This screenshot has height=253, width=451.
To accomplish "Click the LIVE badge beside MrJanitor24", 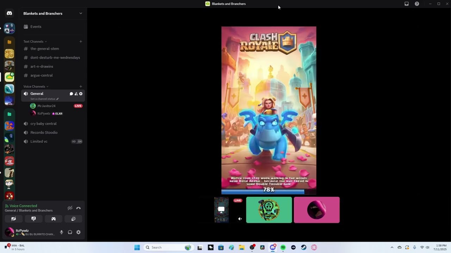I will [78, 106].
